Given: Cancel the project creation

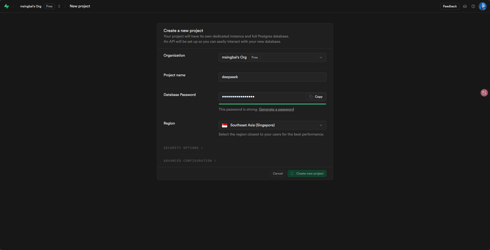Looking at the screenshot, I should pos(277,173).
